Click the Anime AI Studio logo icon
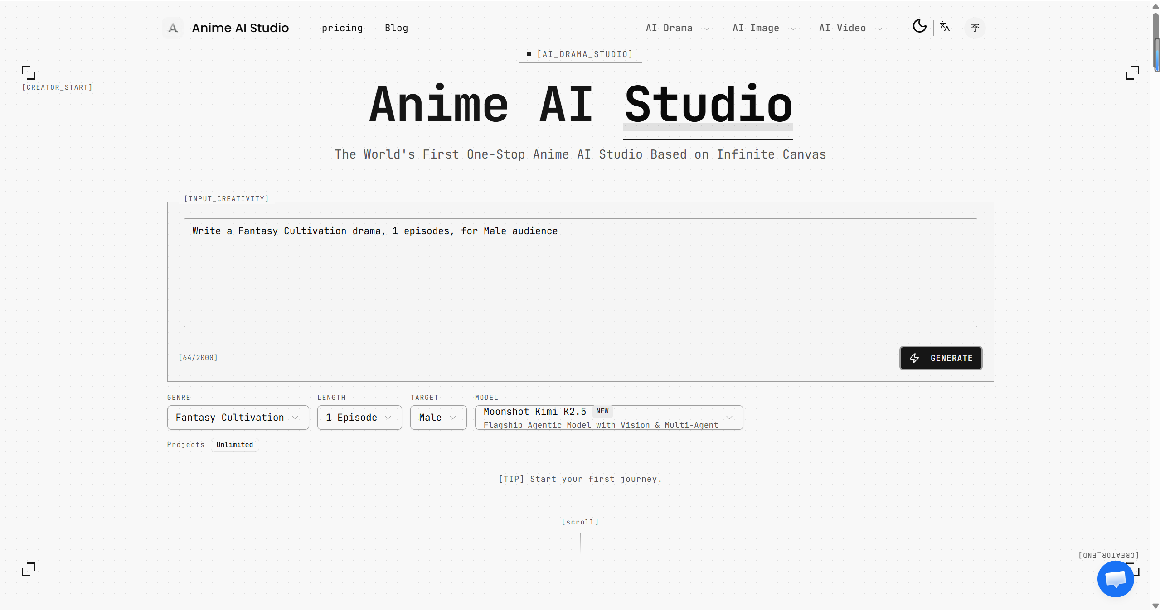 pyautogui.click(x=172, y=28)
